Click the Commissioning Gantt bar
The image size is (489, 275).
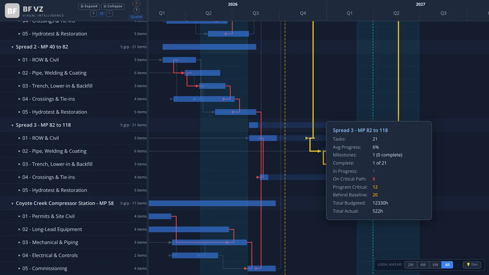pos(262,268)
